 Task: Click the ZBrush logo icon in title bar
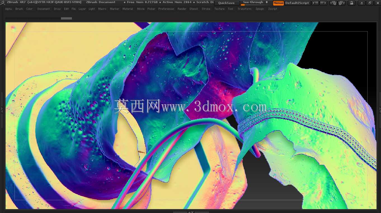pyautogui.click(x=3, y=2)
